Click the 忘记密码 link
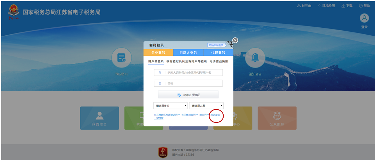The height and width of the screenshot is (160, 375). 216,115
